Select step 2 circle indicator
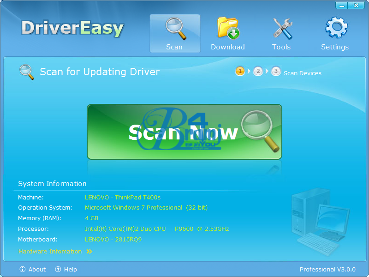Screen dimensions: 369x277 coord(258,71)
